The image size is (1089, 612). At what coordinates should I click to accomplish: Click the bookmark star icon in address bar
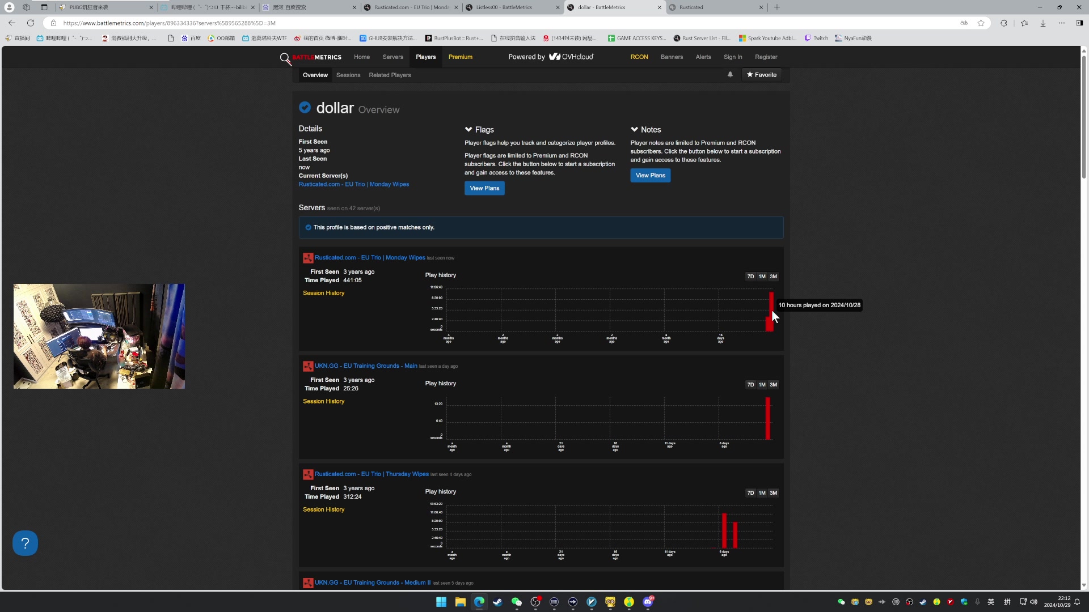point(981,23)
